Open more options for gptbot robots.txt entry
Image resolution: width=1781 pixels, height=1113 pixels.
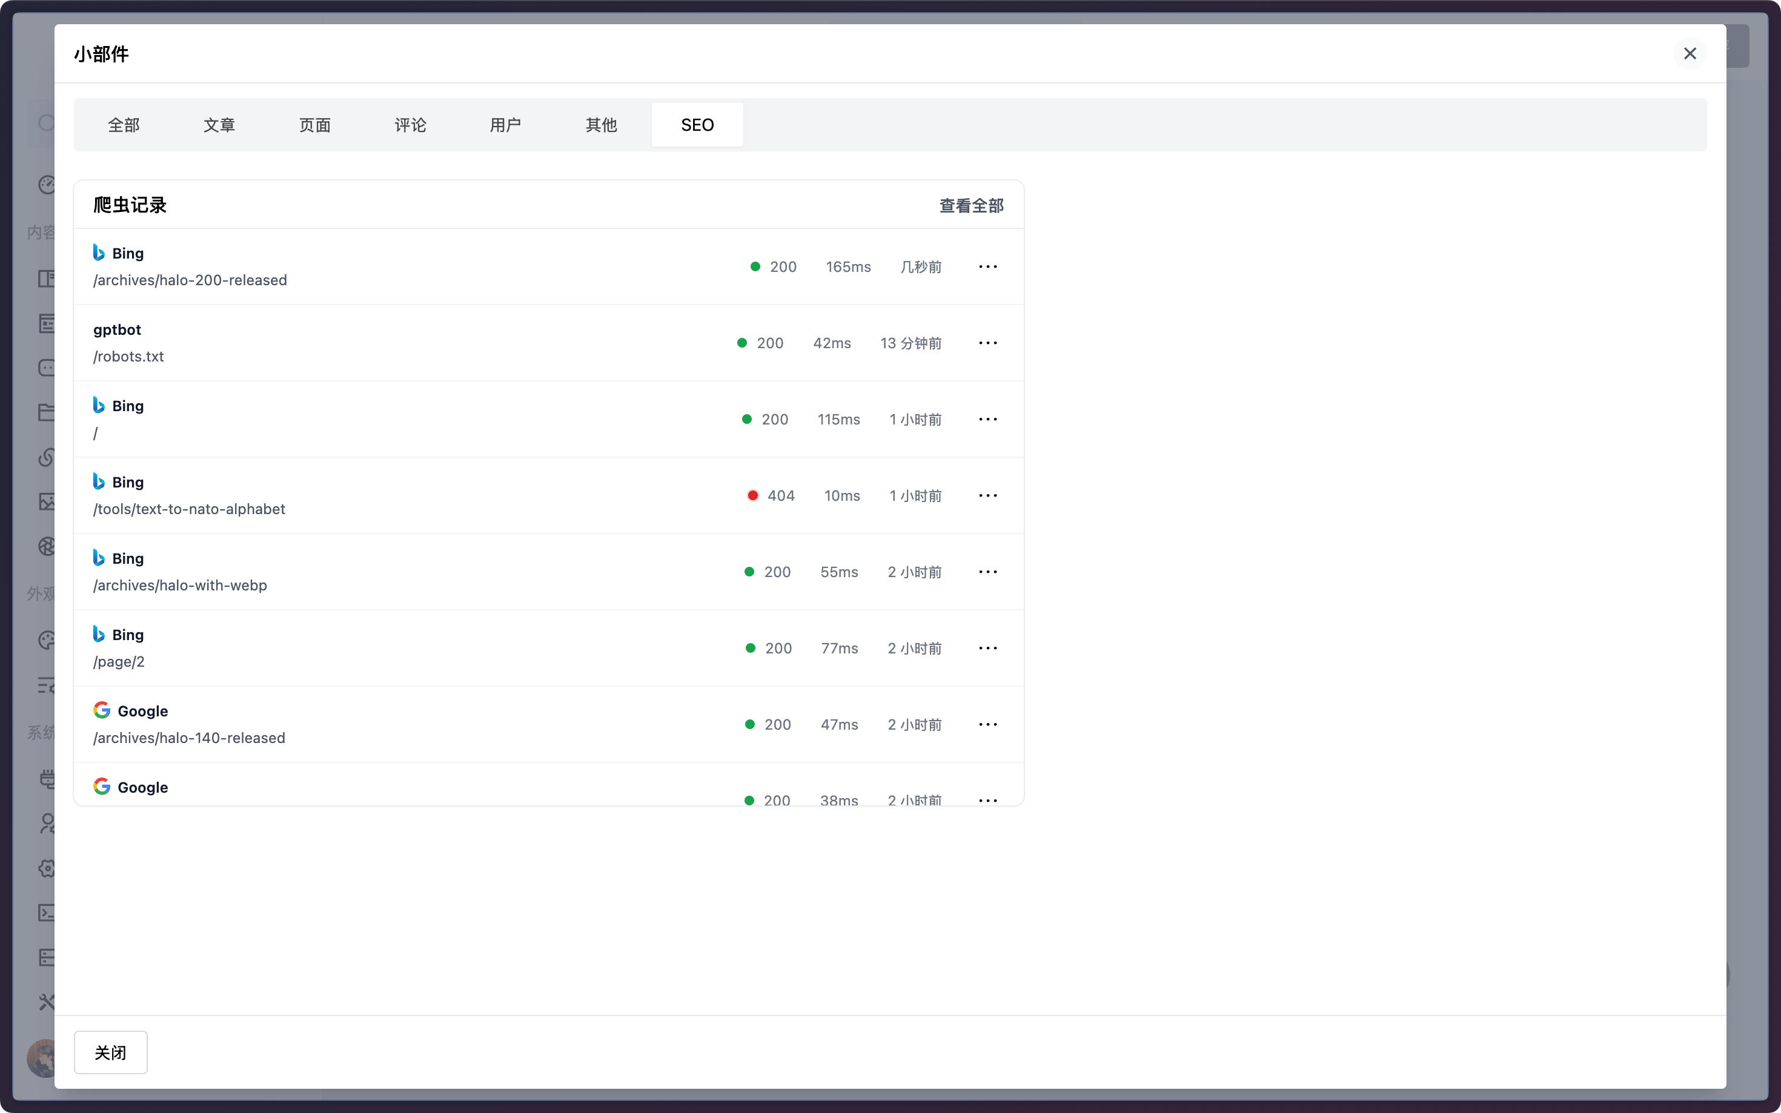[987, 343]
